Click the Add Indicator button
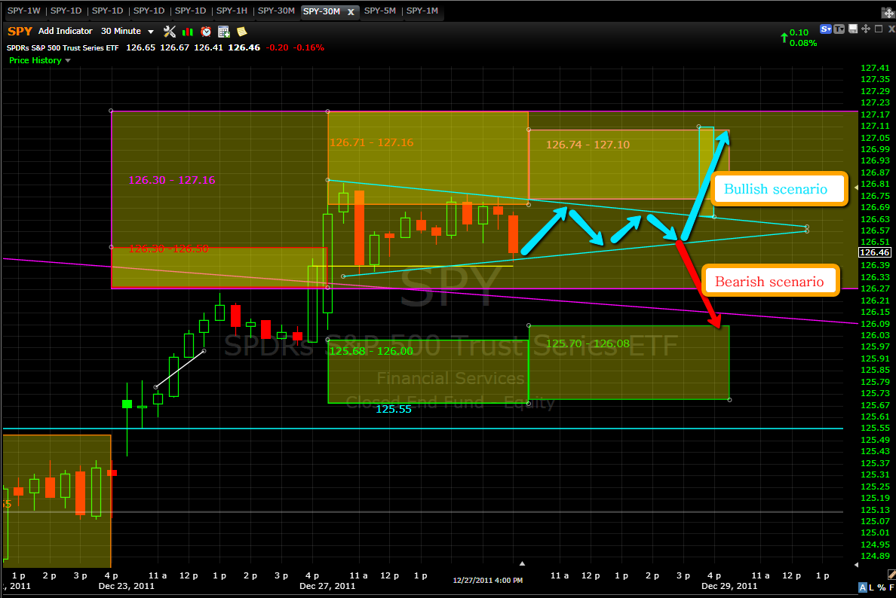896x598 pixels. 65,32
